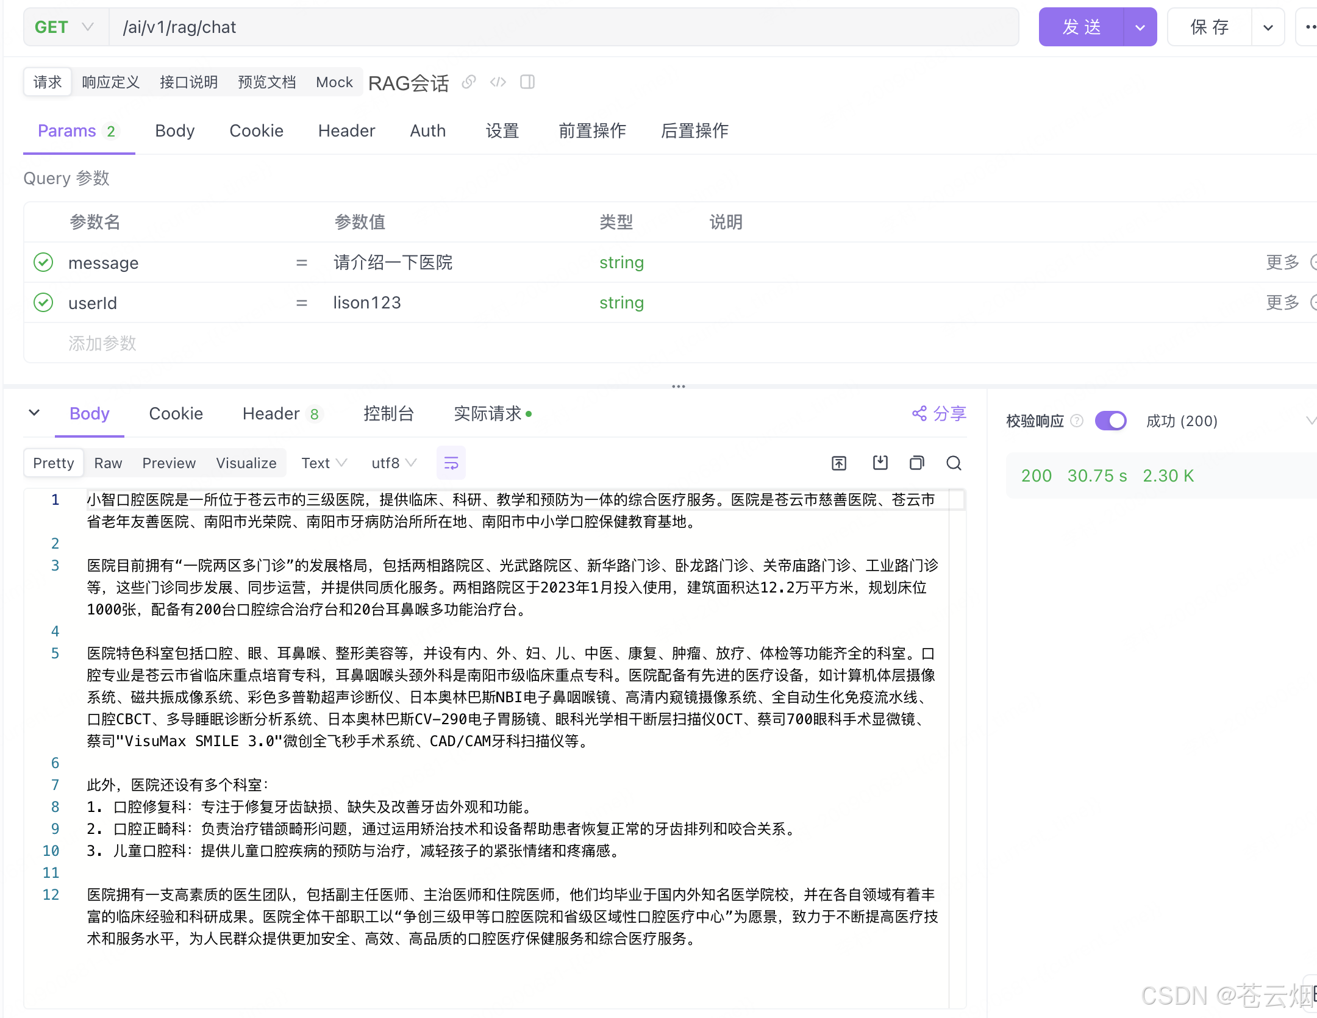Click the extract response icon
The image size is (1317, 1018).
tap(839, 463)
